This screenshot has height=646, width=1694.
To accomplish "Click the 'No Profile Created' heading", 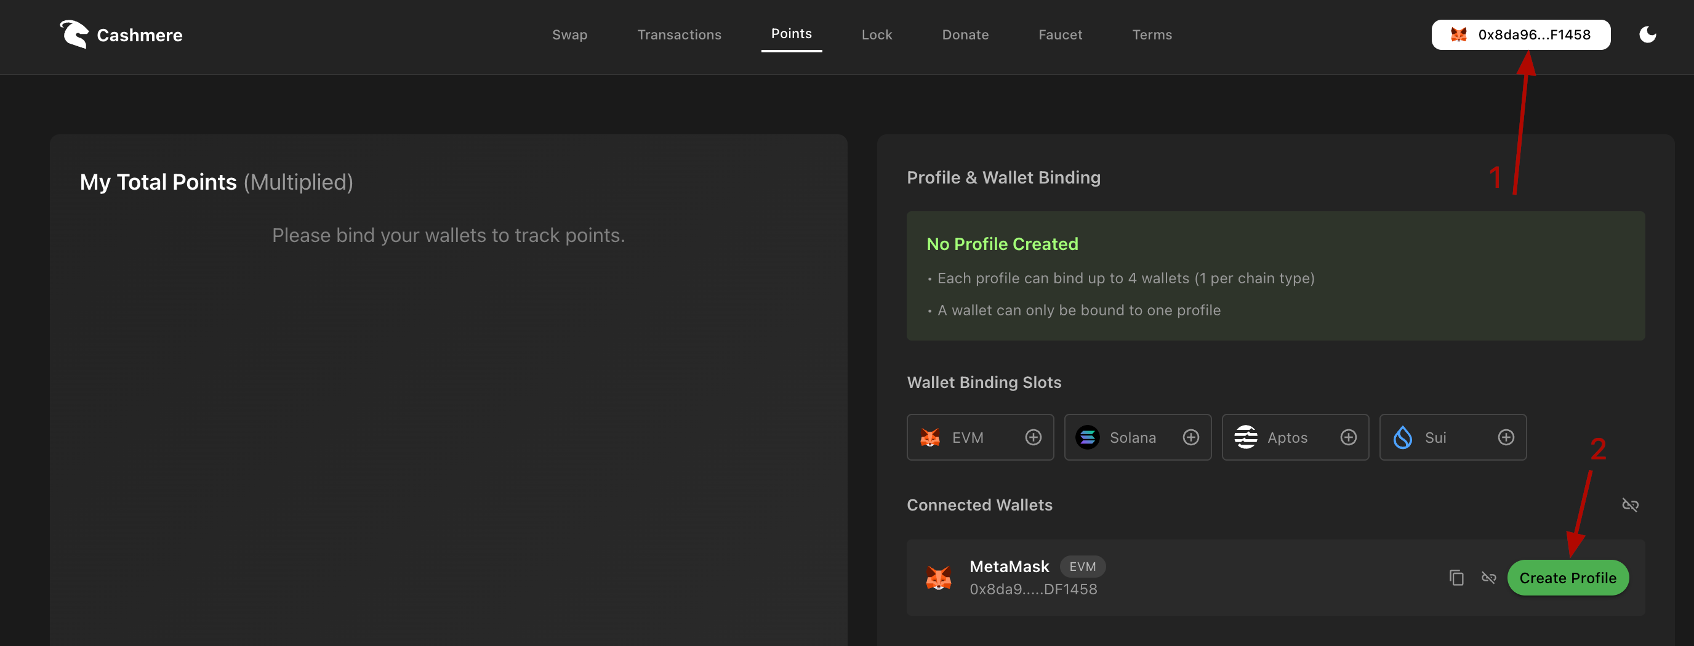I will pos(1002,244).
